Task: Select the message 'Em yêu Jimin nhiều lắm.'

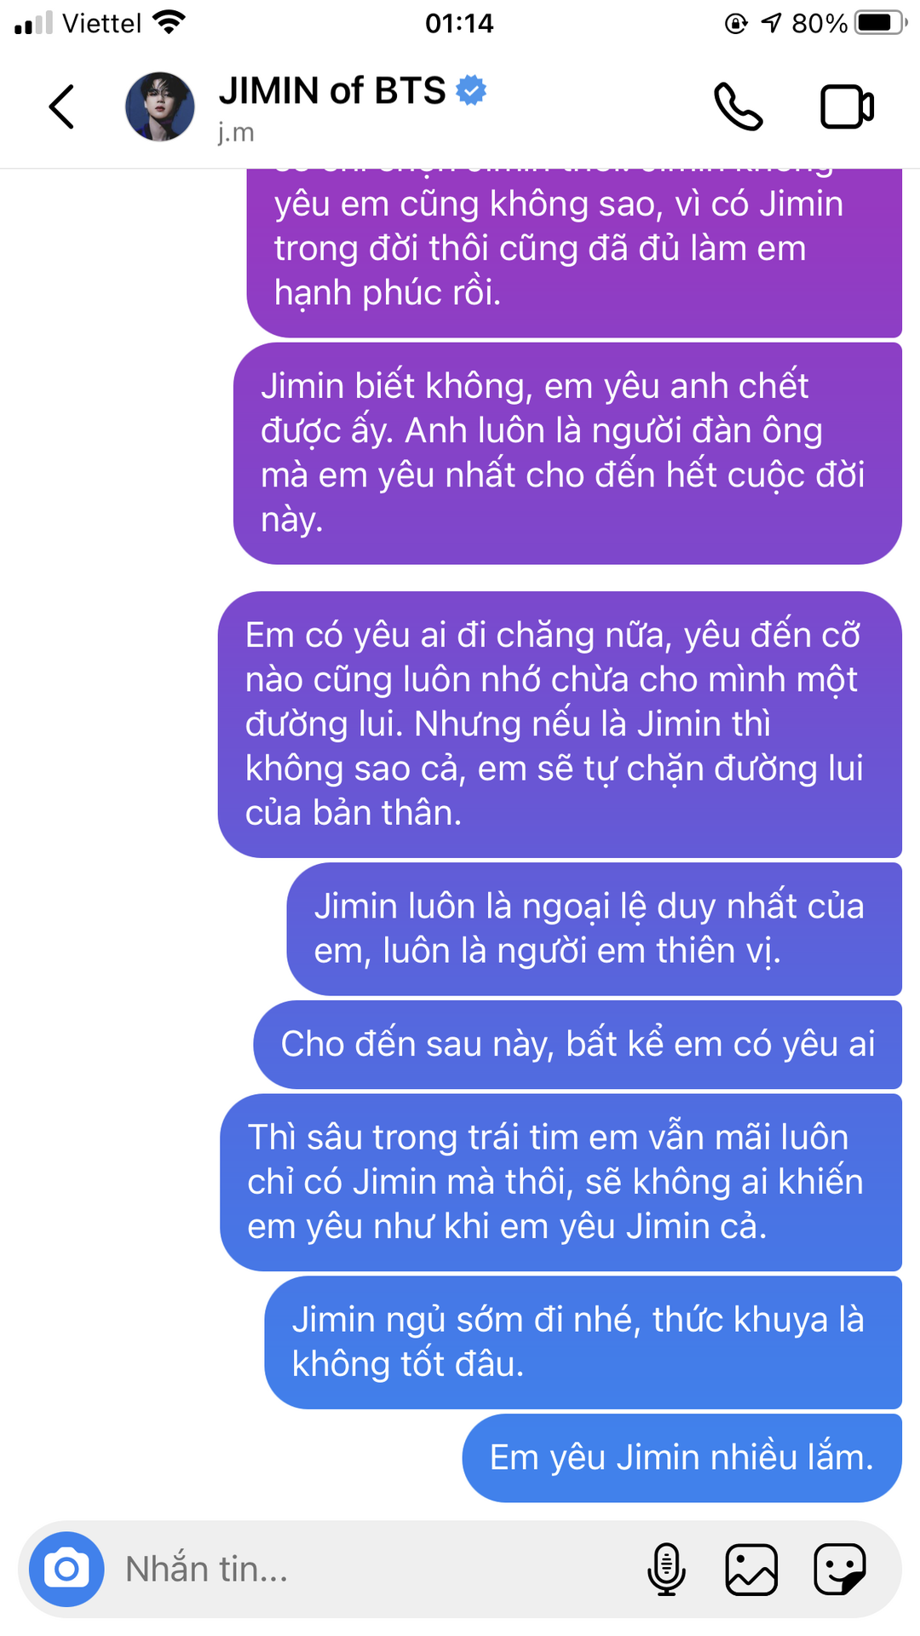Action: point(681,1458)
